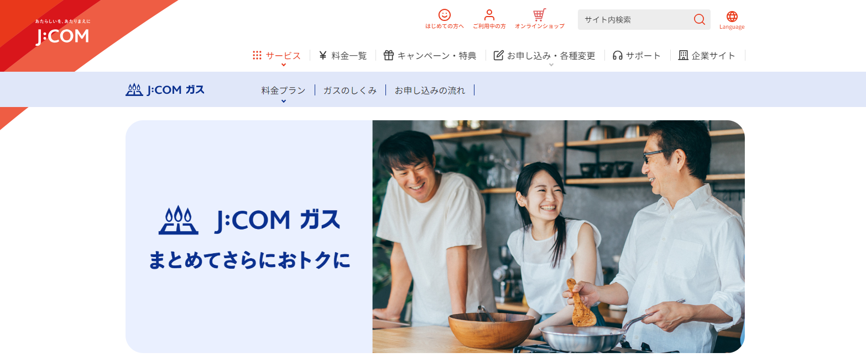Click the cooking family hero image

[x=559, y=237]
